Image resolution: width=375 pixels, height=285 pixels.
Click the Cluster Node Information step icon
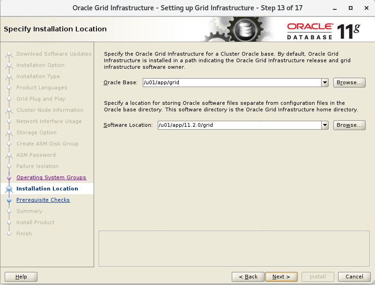[9, 110]
